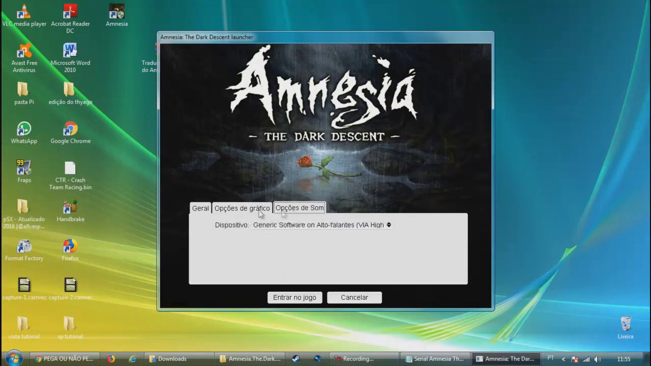The height and width of the screenshot is (366, 651).
Task: Open the Dispositivo audio device dropdown
Action: [x=322, y=225]
